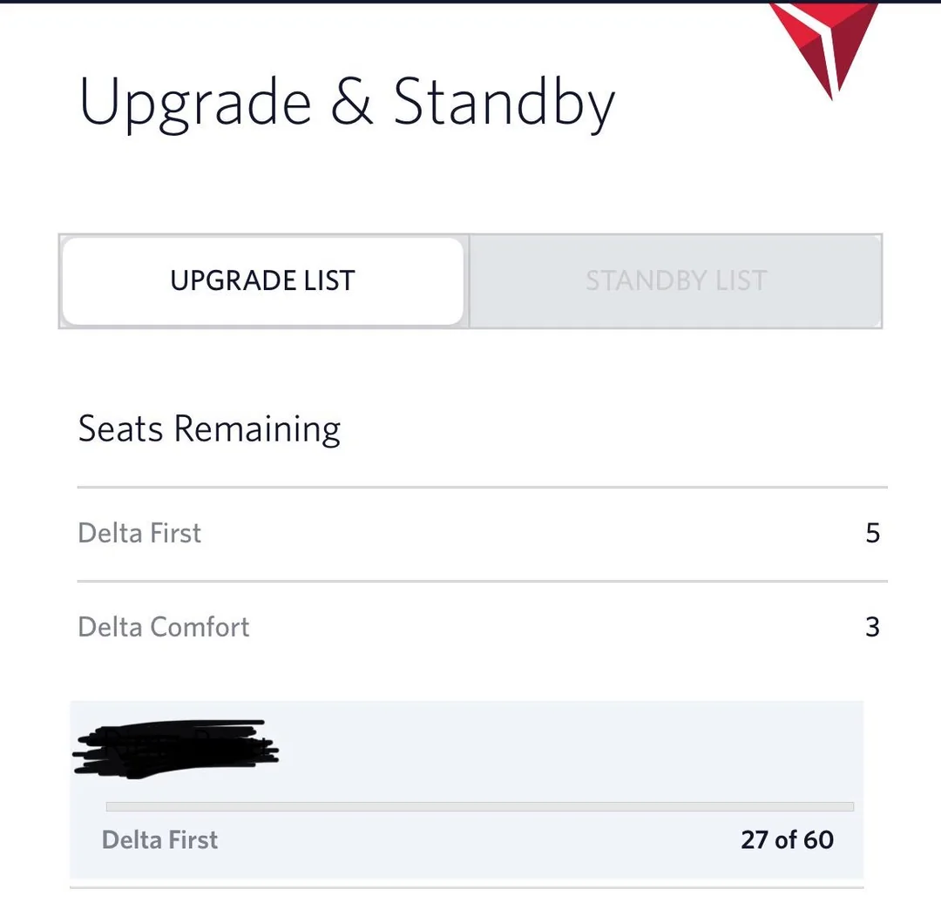Click the word Standby in page title

(x=504, y=104)
